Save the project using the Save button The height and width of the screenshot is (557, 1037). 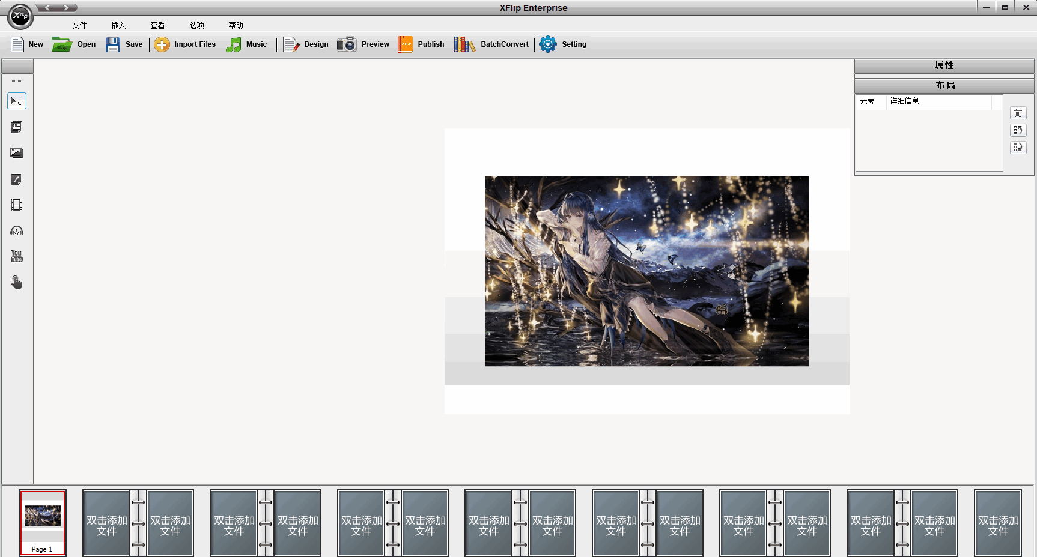click(124, 44)
